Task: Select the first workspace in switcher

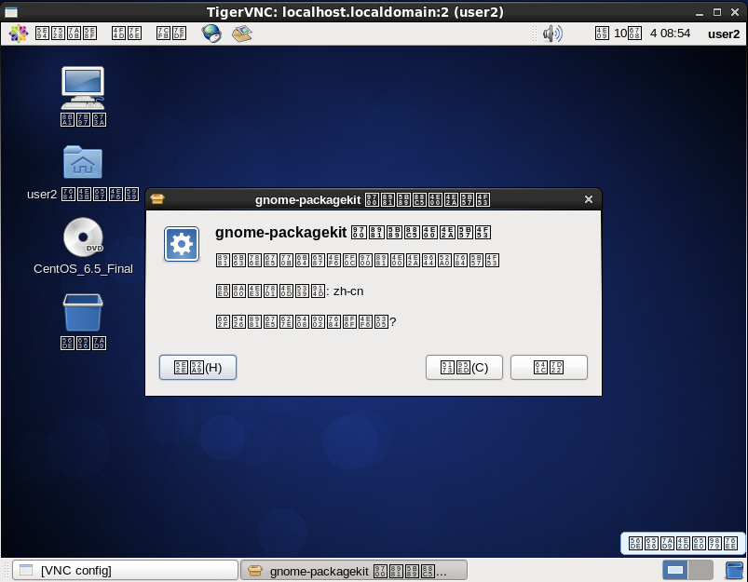Action: coord(675,570)
